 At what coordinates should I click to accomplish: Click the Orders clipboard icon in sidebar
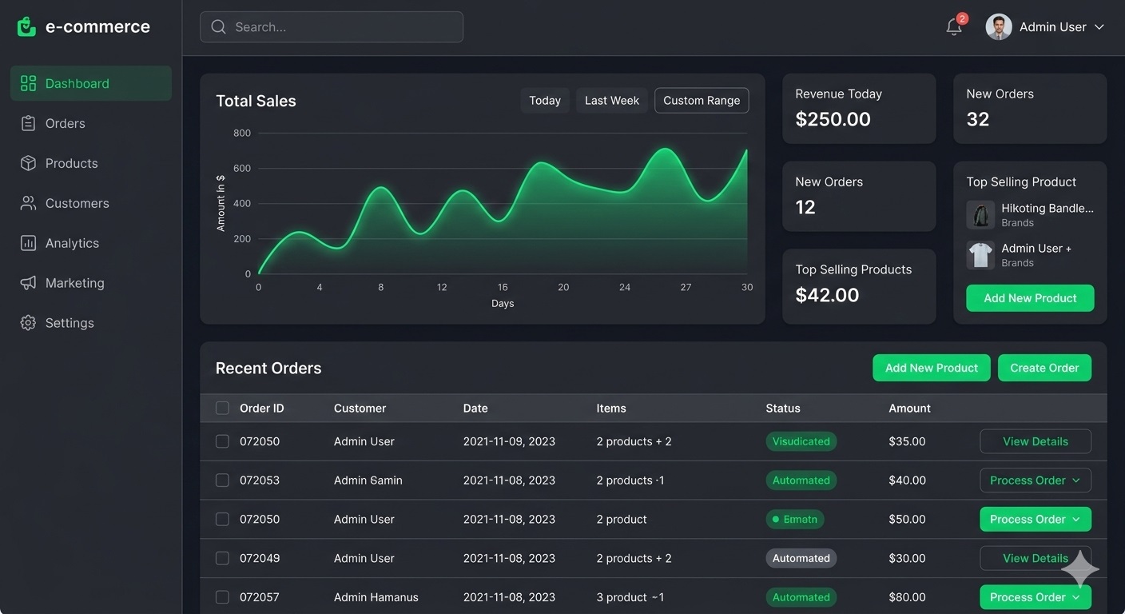(x=27, y=123)
